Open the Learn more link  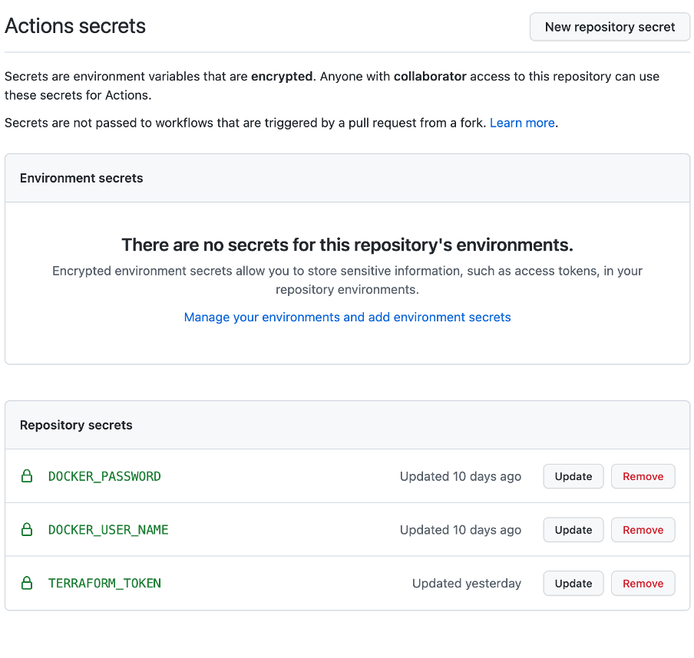[x=522, y=123]
